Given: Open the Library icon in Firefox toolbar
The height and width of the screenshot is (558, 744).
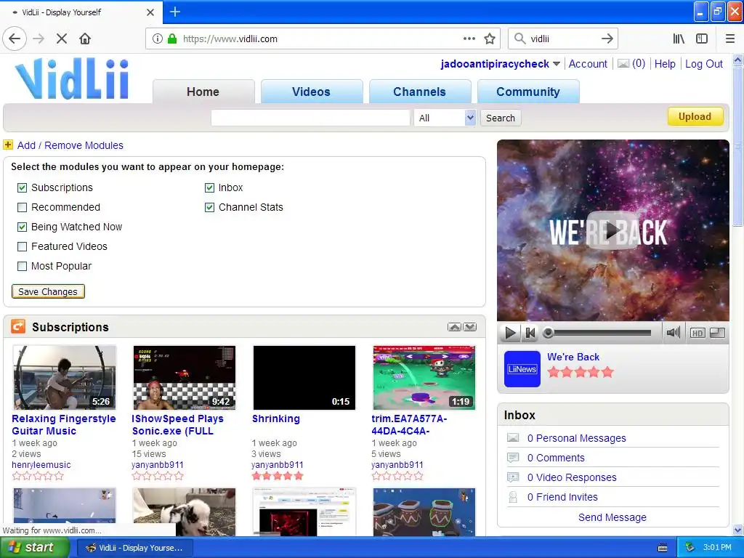Looking at the screenshot, I should tap(679, 39).
